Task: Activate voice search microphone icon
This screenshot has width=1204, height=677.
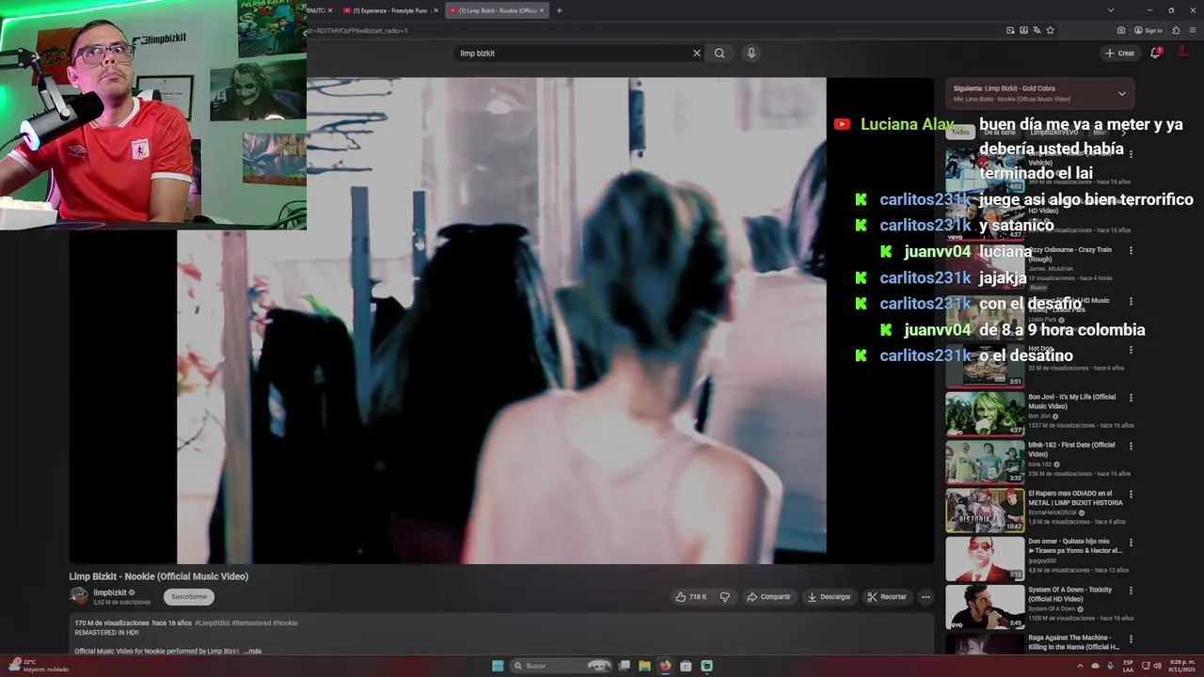Action: (751, 54)
